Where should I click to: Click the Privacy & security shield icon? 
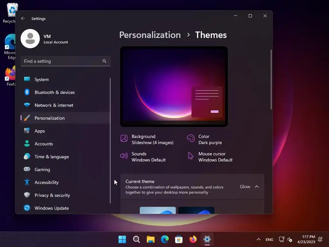point(27,195)
